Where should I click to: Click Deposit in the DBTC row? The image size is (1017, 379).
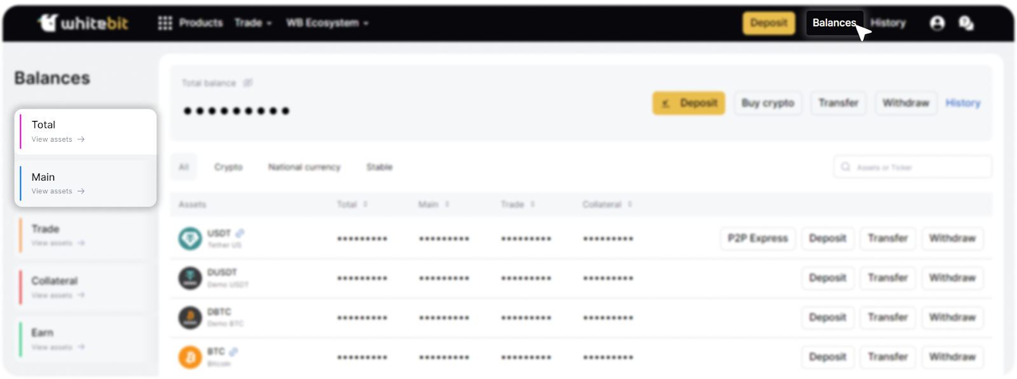coord(828,317)
